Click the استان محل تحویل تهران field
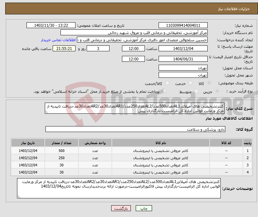The height and width of the screenshot is (217, 258). [183, 68]
